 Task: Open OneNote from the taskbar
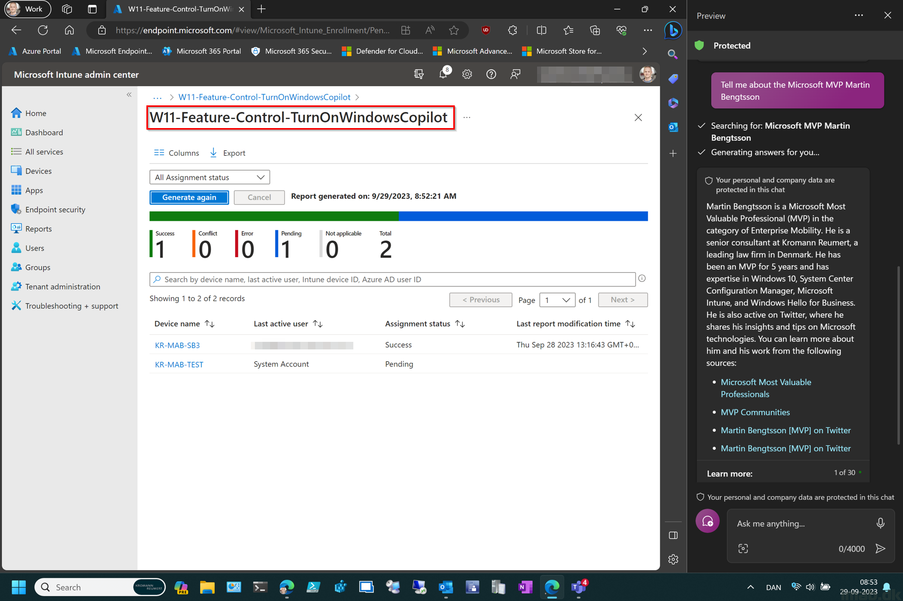coord(525,587)
